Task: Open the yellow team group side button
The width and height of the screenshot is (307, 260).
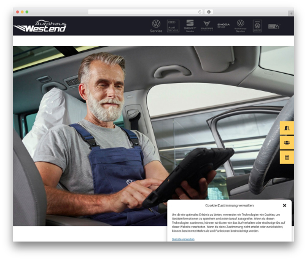Action: [287, 143]
